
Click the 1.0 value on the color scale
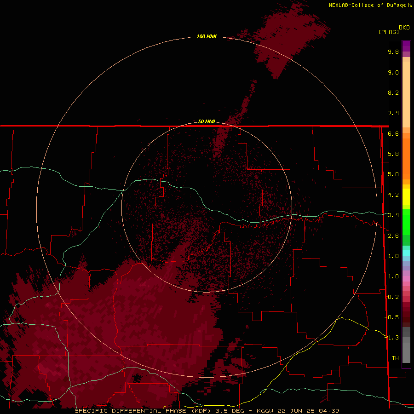[393, 276]
